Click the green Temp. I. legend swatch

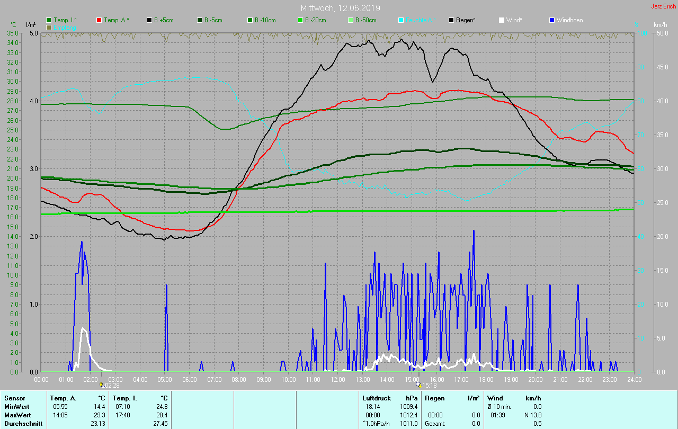coord(49,20)
